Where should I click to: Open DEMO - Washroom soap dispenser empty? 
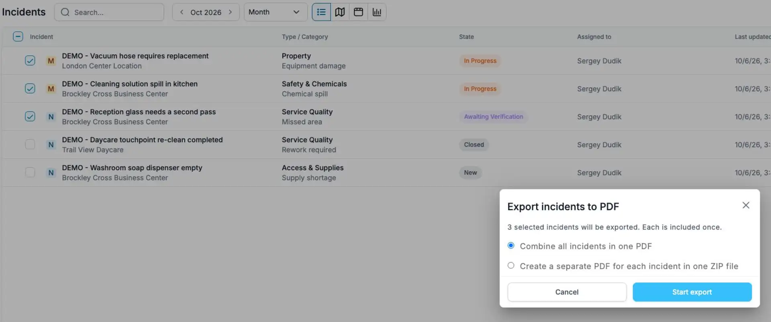(x=132, y=168)
